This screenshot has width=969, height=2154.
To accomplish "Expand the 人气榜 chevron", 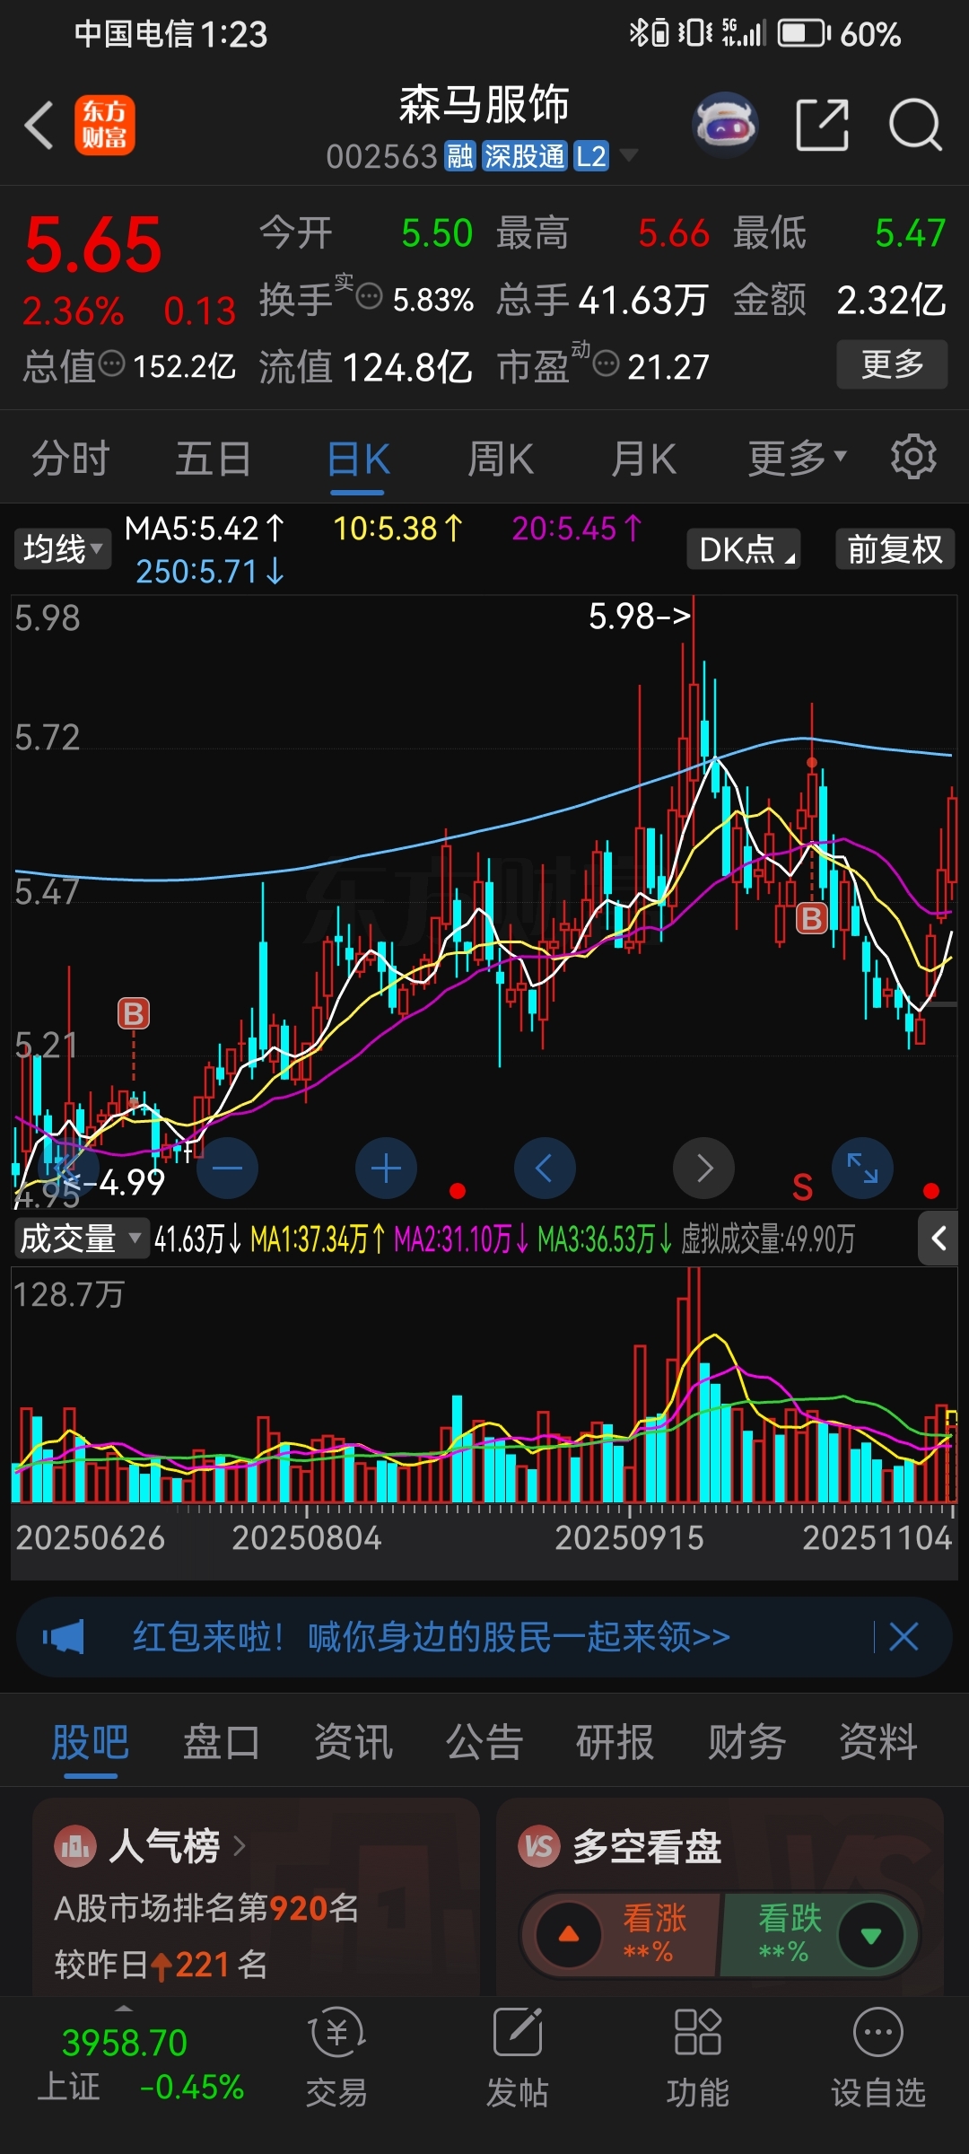I will coord(239,1846).
